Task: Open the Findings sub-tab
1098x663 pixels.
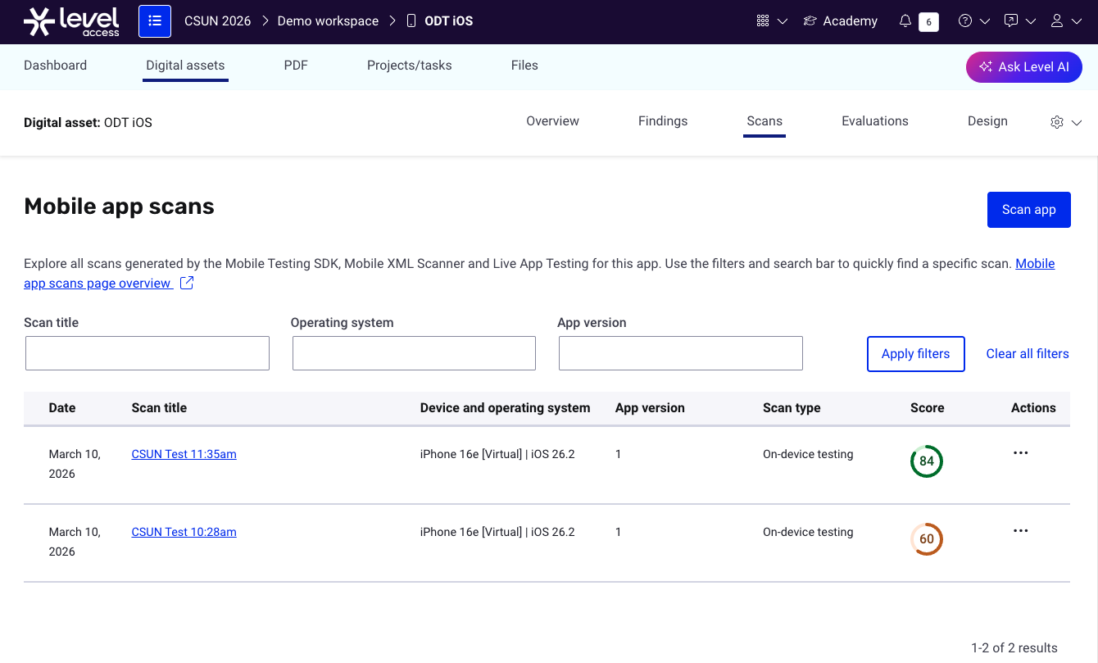Action: (x=663, y=121)
